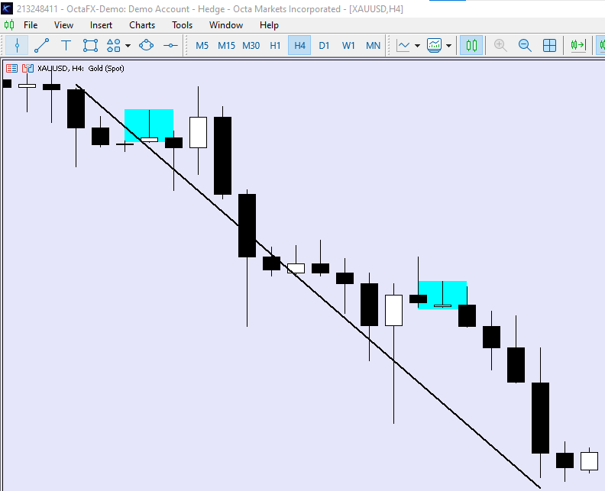Open the Insert menu

click(x=101, y=25)
